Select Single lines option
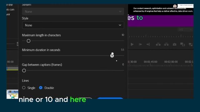Screen dimensions: 200x112 click(x=24, y=88)
